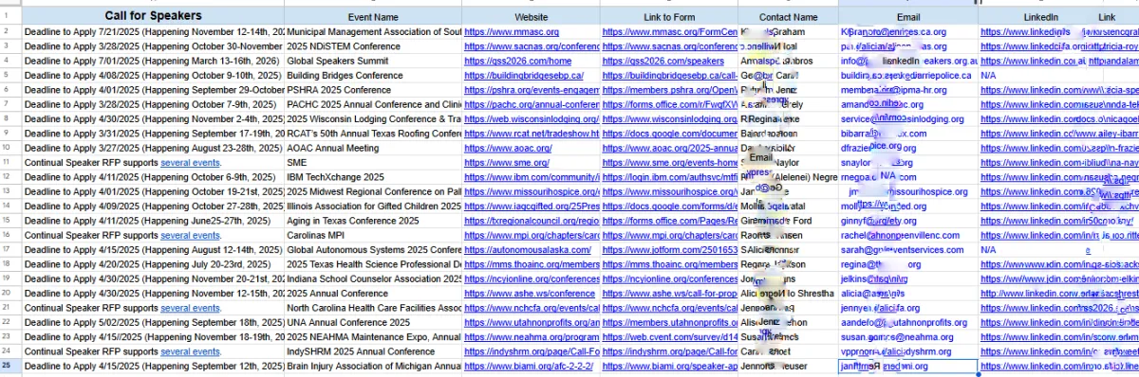Image resolution: width=1139 pixels, height=377 pixels.
Task: Open the aoac.org/2025-annual form link
Action: pos(670,148)
